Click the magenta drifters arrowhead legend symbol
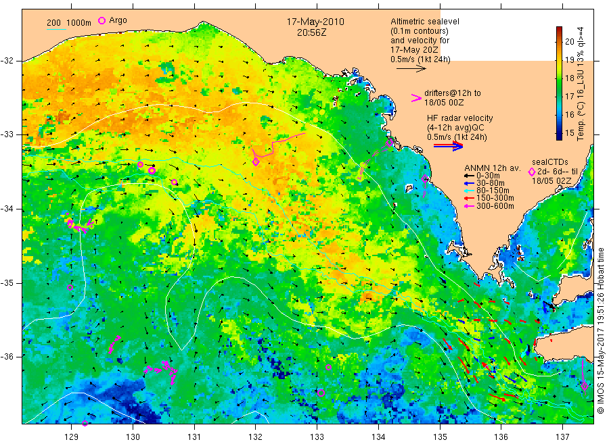The image size is (609, 446). 416,98
